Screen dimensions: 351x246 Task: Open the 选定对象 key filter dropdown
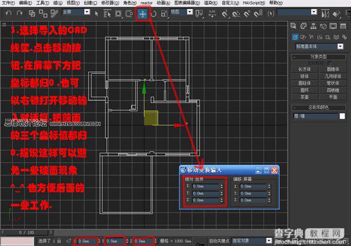(252, 241)
